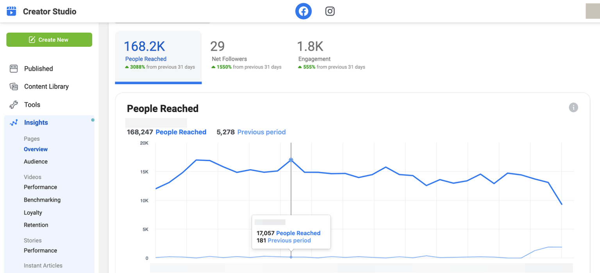Click the chart info icon
600x273 pixels.
pos(573,107)
